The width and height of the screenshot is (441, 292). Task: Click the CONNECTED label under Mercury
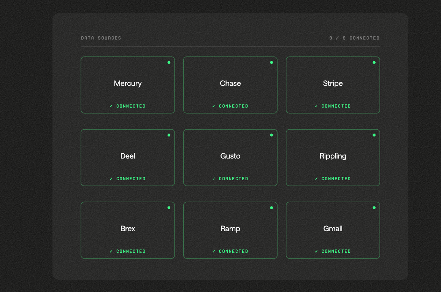point(131,106)
